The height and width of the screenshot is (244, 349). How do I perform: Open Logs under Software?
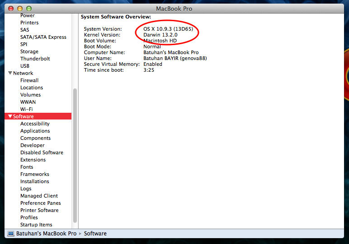click(26, 189)
